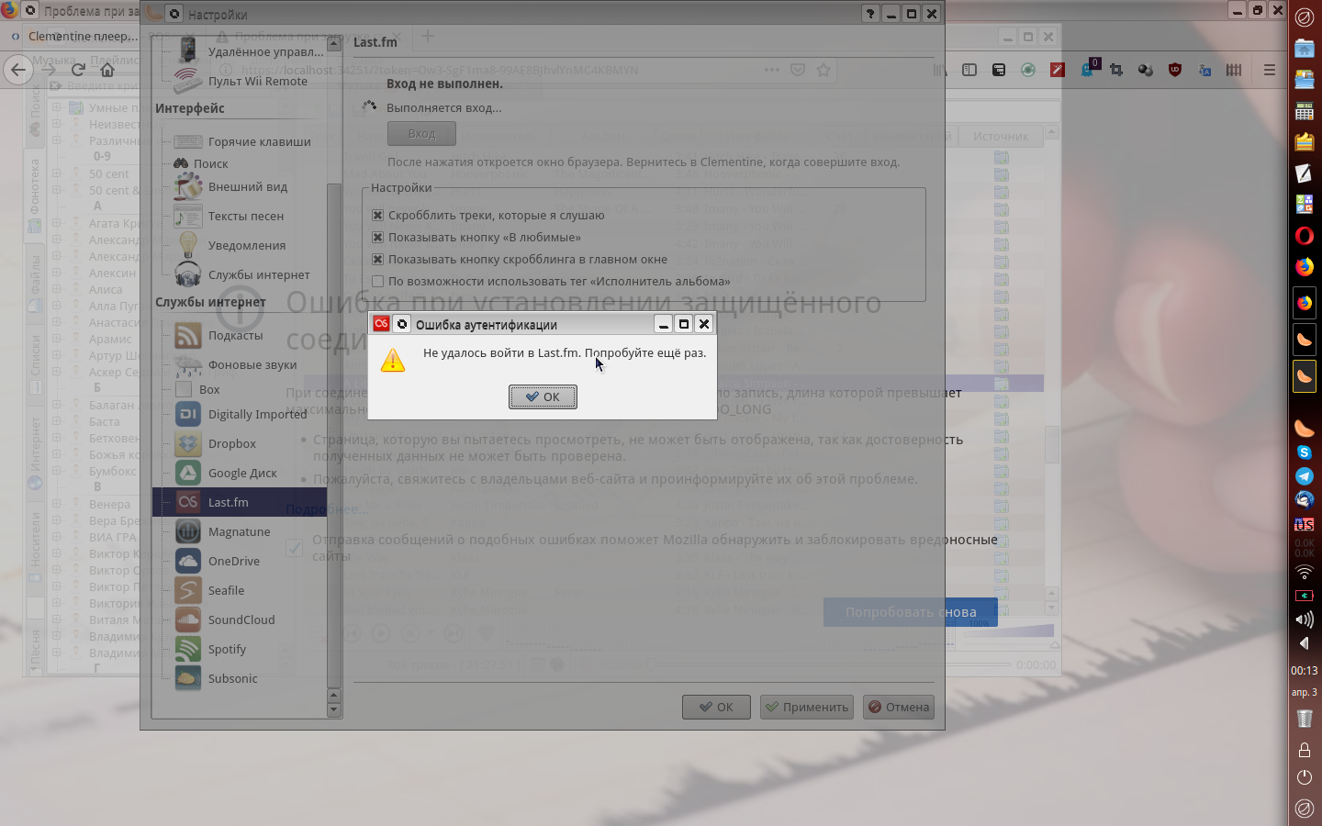Click the Вход login button
The width and height of the screenshot is (1322, 826).
pyautogui.click(x=421, y=133)
